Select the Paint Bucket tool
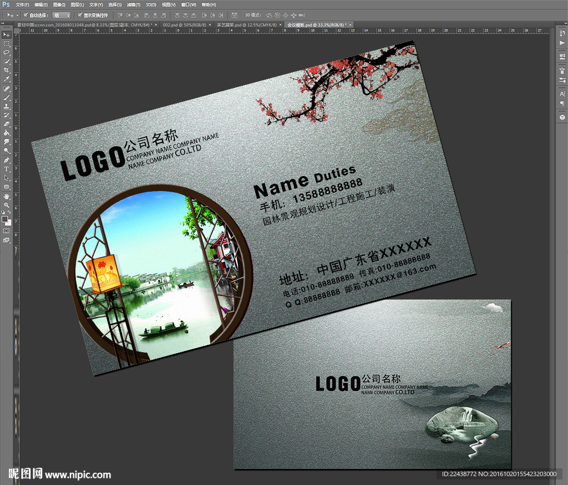This screenshot has width=568, height=485. coord(6,133)
